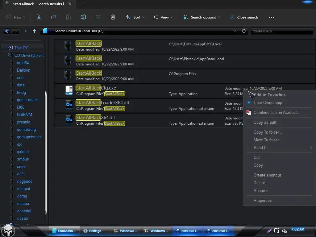Select the NetKVM folder
Screen dimensions: 316x237
24,114
